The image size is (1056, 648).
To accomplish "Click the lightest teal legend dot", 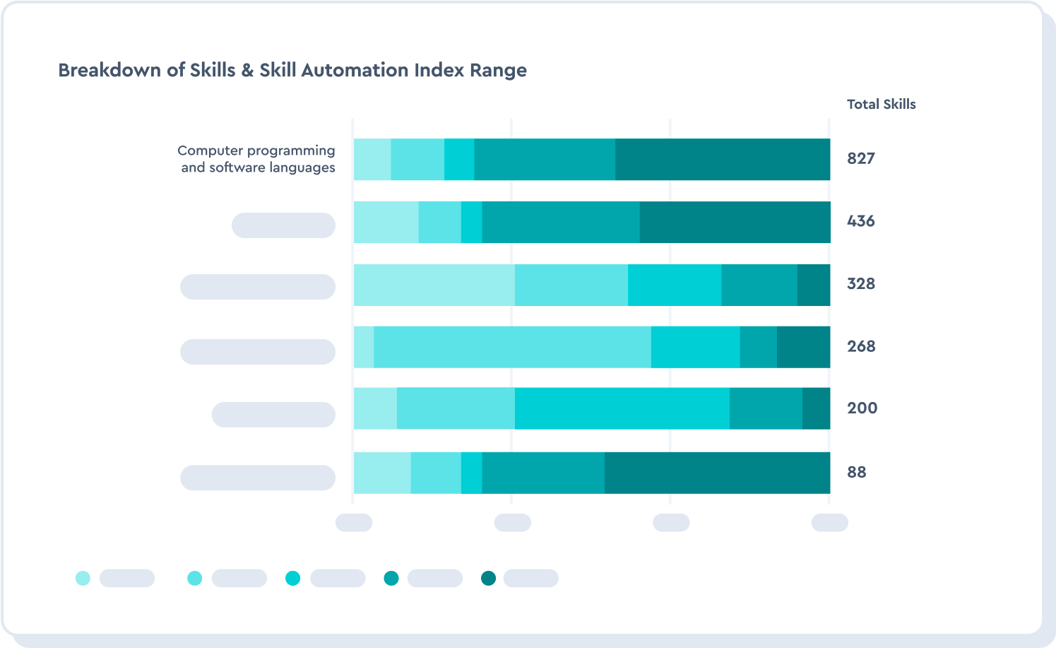I will coord(83,578).
